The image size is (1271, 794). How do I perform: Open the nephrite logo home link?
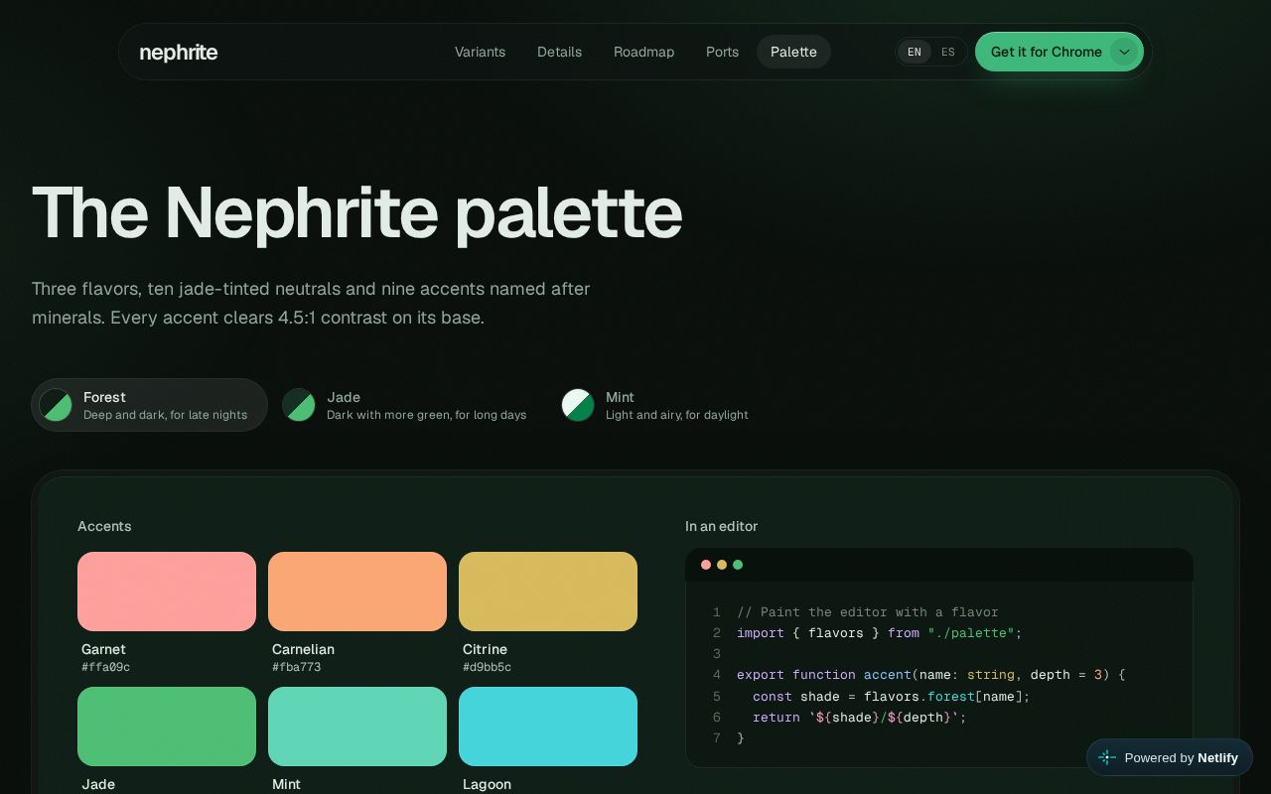click(x=179, y=52)
